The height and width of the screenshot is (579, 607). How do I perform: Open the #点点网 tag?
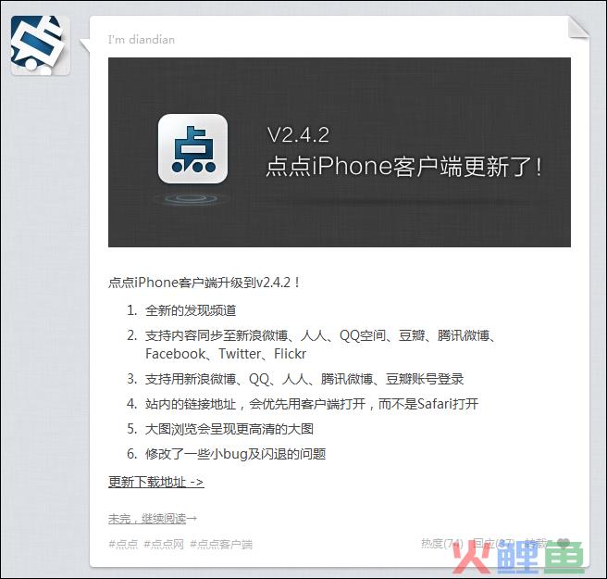pos(164,544)
